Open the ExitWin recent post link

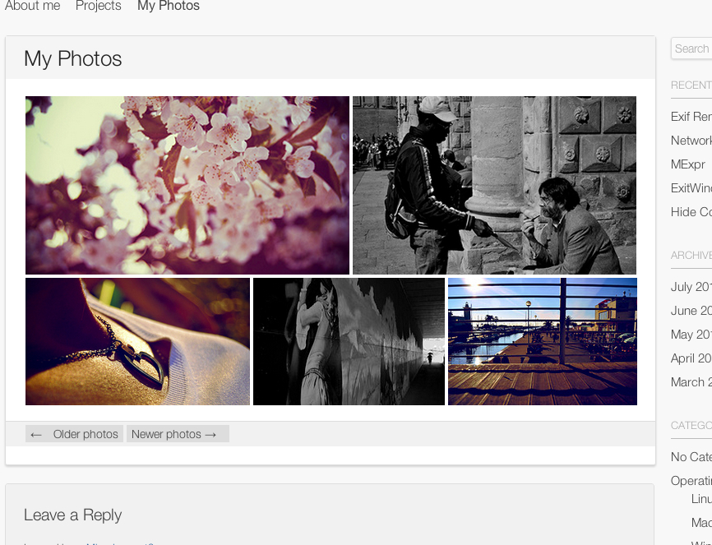click(691, 188)
